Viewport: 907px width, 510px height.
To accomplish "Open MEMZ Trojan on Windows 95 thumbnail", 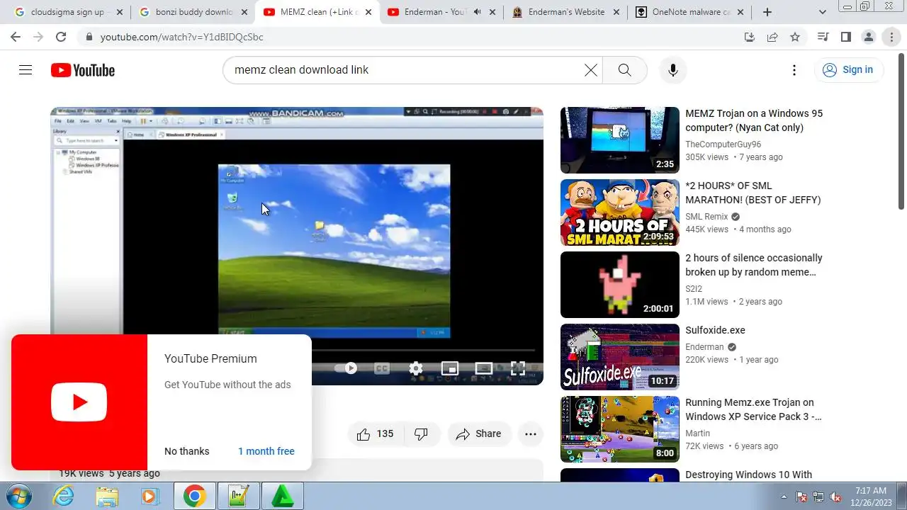I will [620, 140].
